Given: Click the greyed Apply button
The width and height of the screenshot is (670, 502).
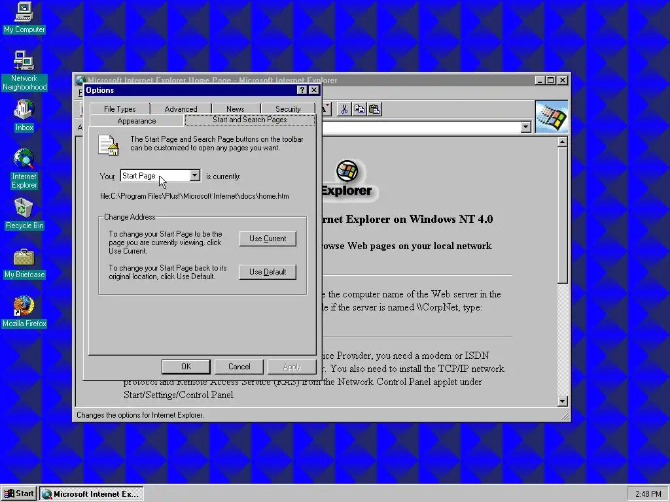Looking at the screenshot, I should coord(292,367).
